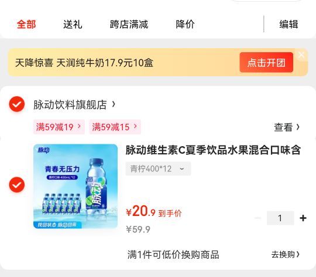This screenshot has width=316, height=277.
Task: Open the 脉动 product thumbnail image
Action: (75, 186)
